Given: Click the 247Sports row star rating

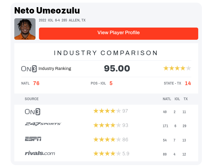Looking at the screenshot, I should tap(107, 125).
